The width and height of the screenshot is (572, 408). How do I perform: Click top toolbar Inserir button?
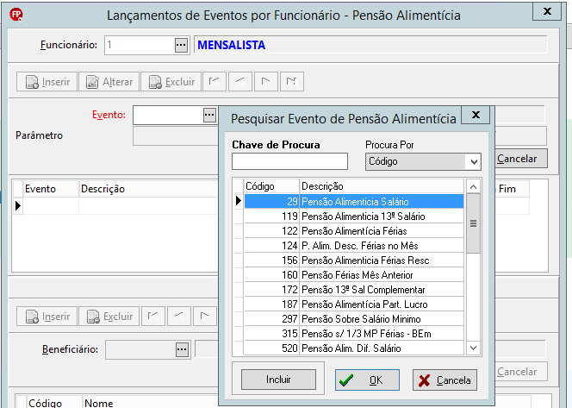[47, 81]
